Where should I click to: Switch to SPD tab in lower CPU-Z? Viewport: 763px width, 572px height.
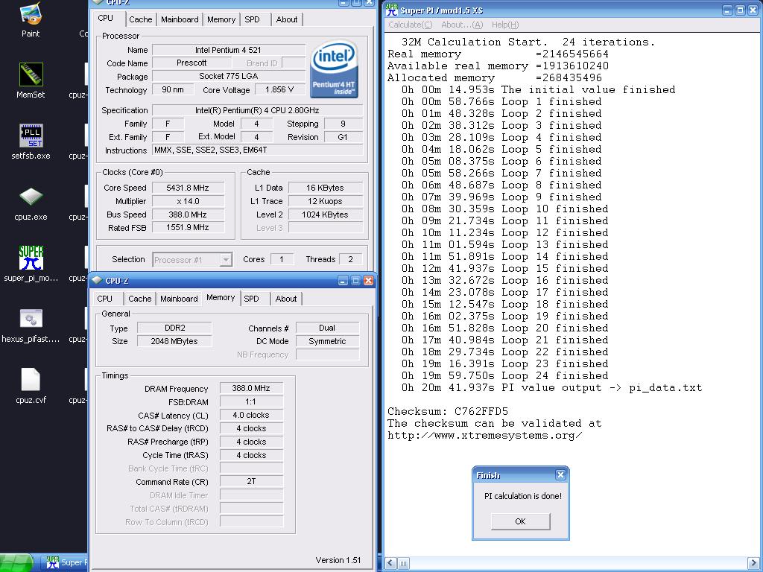click(251, 299)
